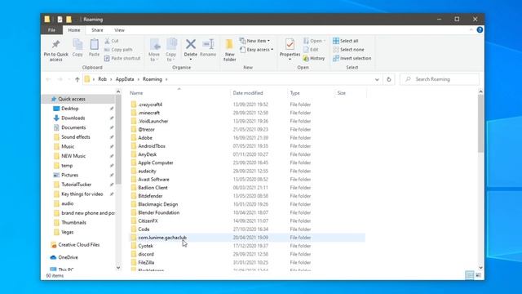Select the .minecraft folder
The height and width of the screenshot is (294, 522).
click(148, 113)
